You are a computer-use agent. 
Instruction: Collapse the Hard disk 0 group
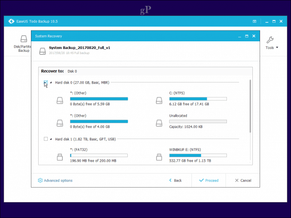pyautogui.click(x=51, y=83)
